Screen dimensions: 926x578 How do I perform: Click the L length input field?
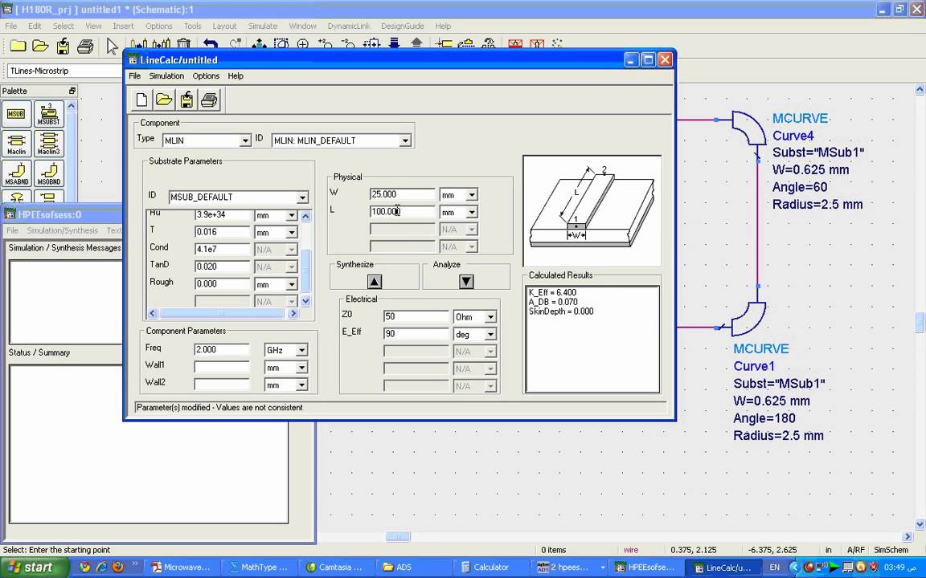[x=402, y=211]
